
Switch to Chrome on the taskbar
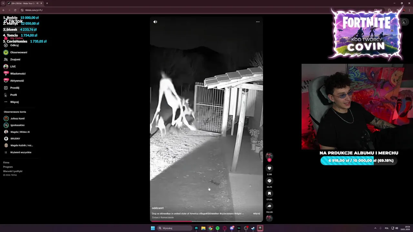point(210,228)
